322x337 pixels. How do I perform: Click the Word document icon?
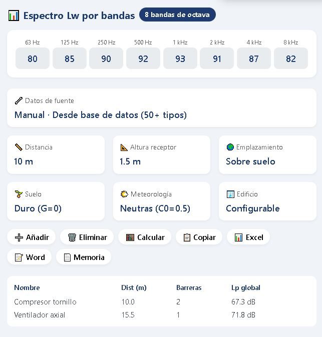[19, 257]
